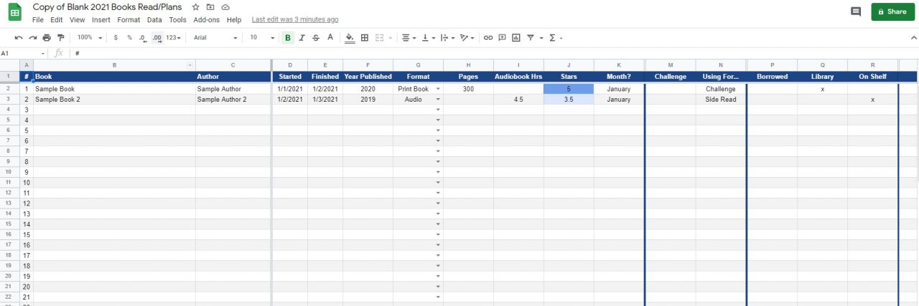Select the paint format tool
The image size is (919, 306).
point(61,37)
